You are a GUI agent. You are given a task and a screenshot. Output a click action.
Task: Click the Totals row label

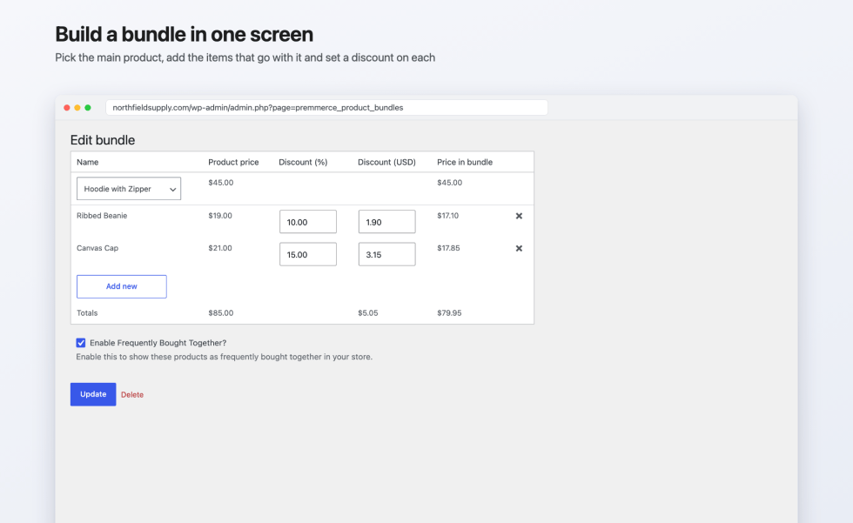click(x=87, y=313)
